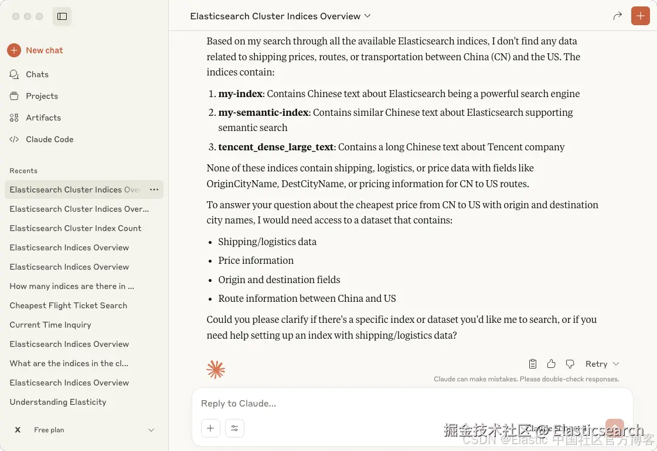The height and width of the screenshot is (451, 657).
Task: Expand the Free plan account menu
Action: coord(84,430)
